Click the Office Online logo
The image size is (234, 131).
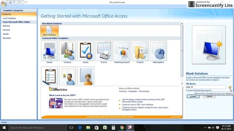[x=58, y=89]
